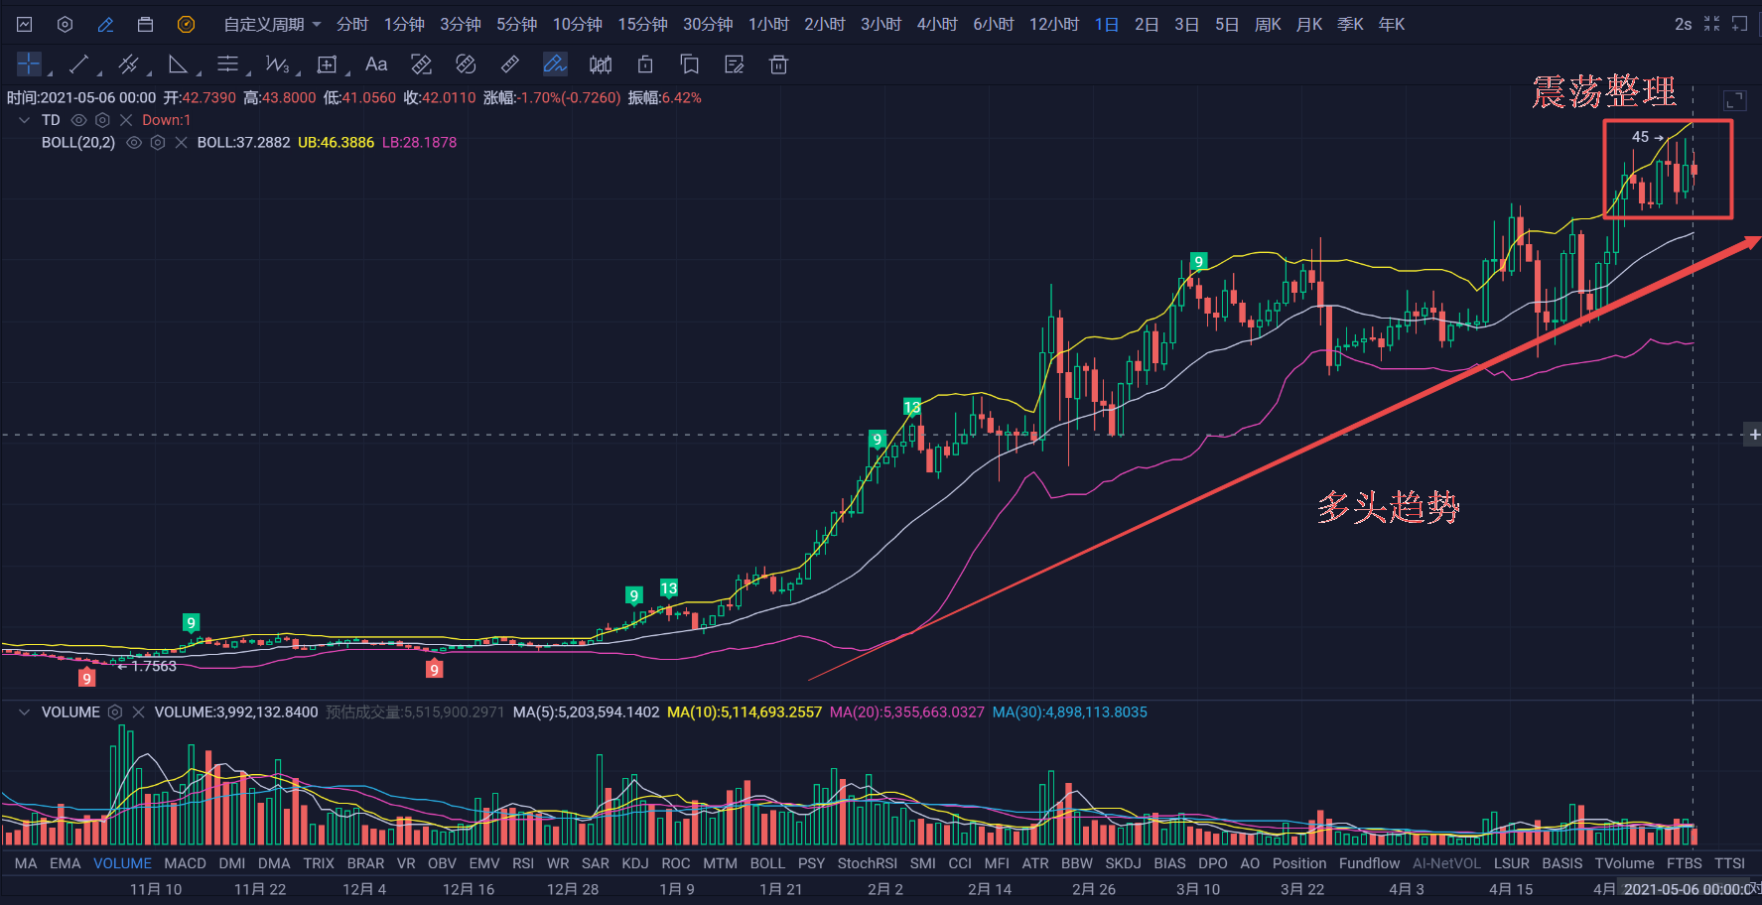Switch to the 15分钟 timeframe

coord(642,24)
